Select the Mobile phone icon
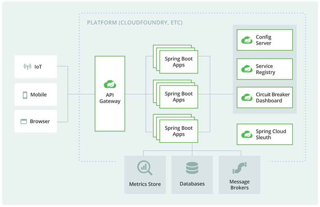Viewport: 320px width, 207px height. coord(25,95)
